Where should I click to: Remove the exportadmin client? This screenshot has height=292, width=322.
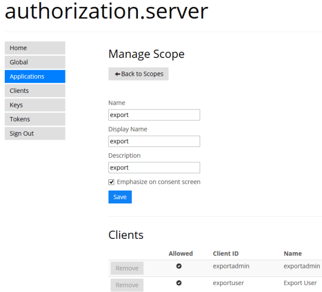pos(127,268)
